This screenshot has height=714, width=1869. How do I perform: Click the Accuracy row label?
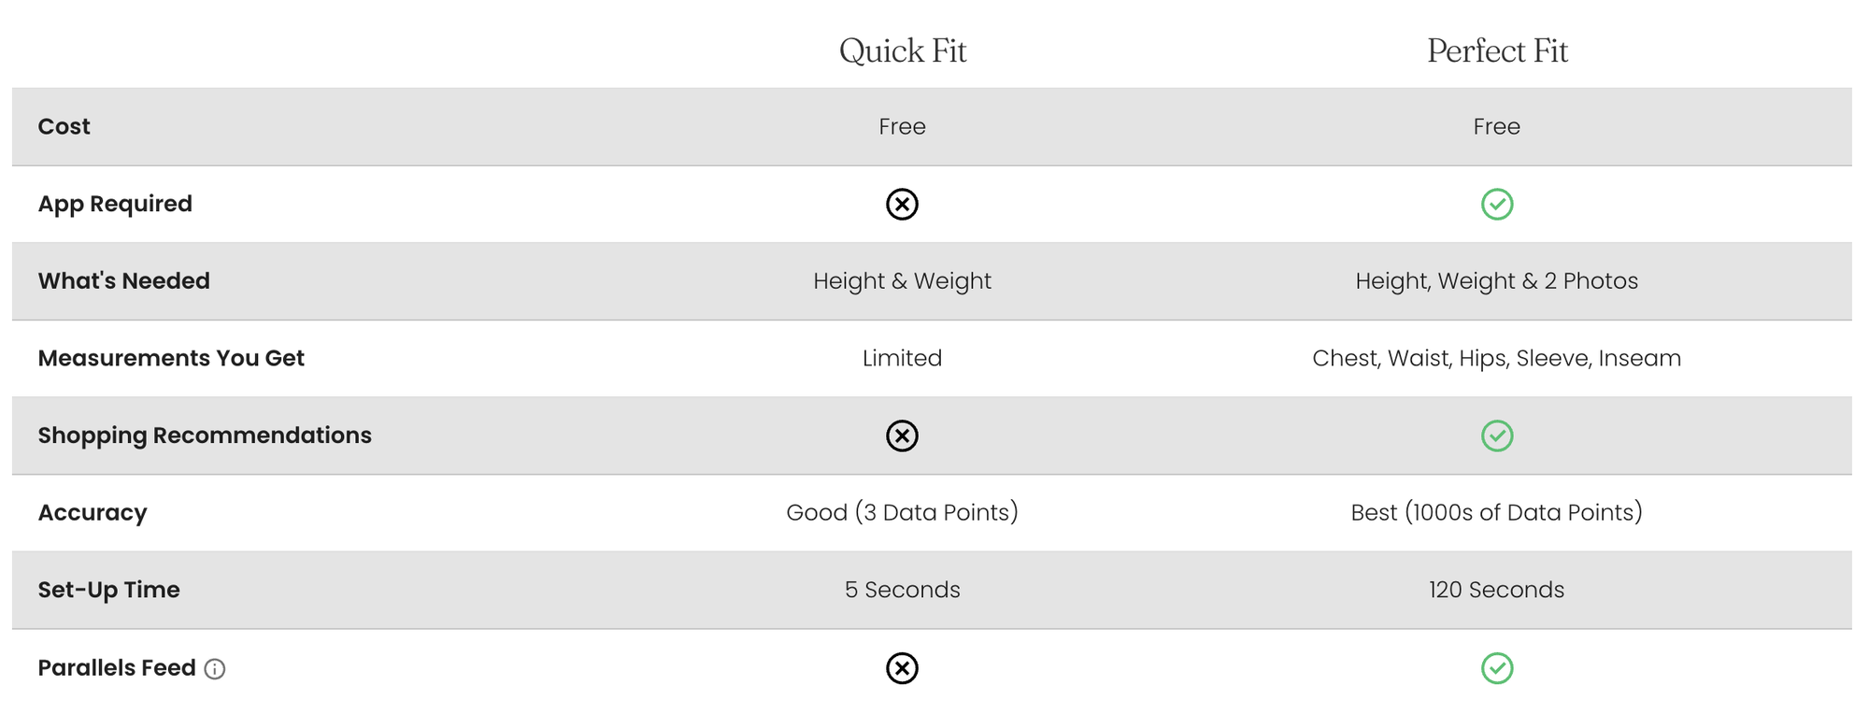93,512
